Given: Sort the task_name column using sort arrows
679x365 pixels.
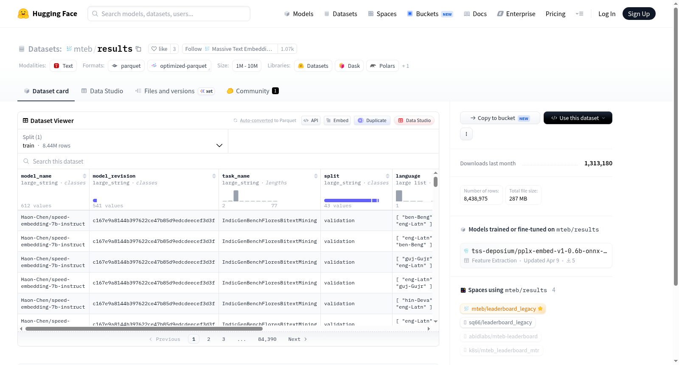Looking at the screenshot, I should point(316,176).
